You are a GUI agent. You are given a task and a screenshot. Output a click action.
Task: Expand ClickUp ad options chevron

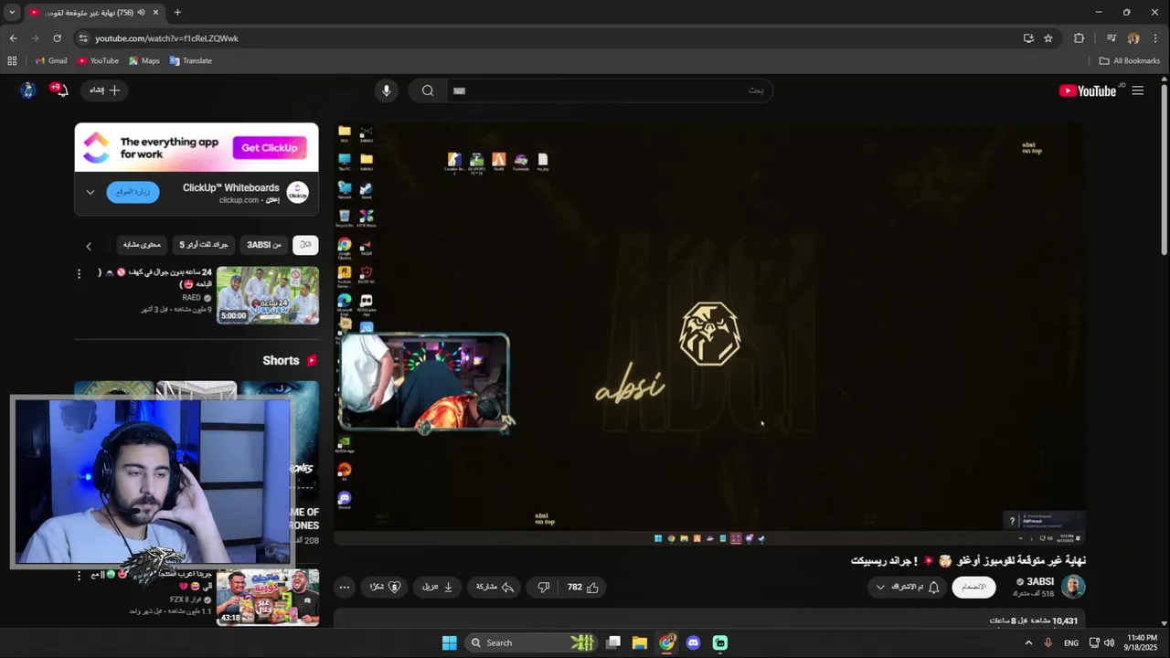click(x=90, y=192)
